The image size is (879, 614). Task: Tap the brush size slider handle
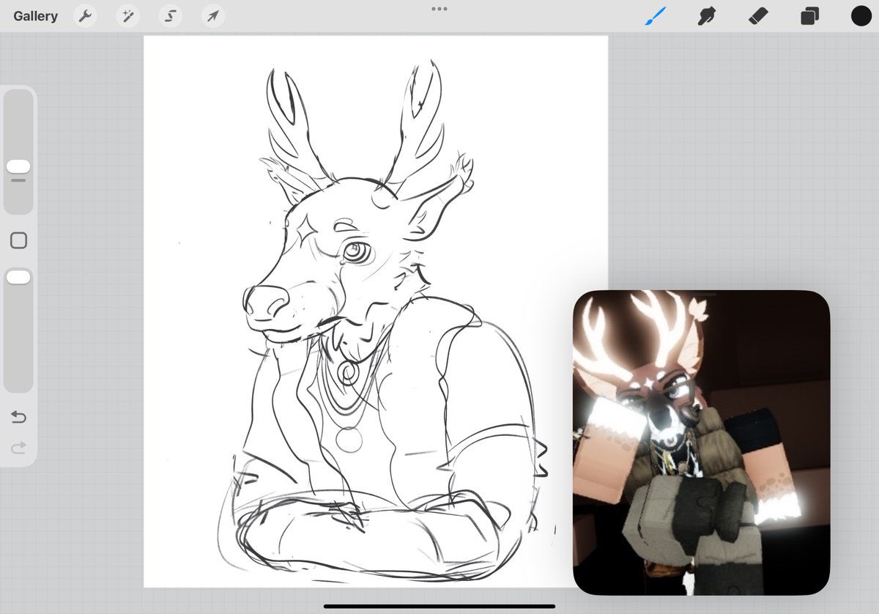(x=18, y=167)
